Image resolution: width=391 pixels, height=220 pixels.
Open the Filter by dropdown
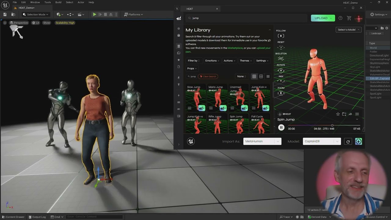click(194, 61)
